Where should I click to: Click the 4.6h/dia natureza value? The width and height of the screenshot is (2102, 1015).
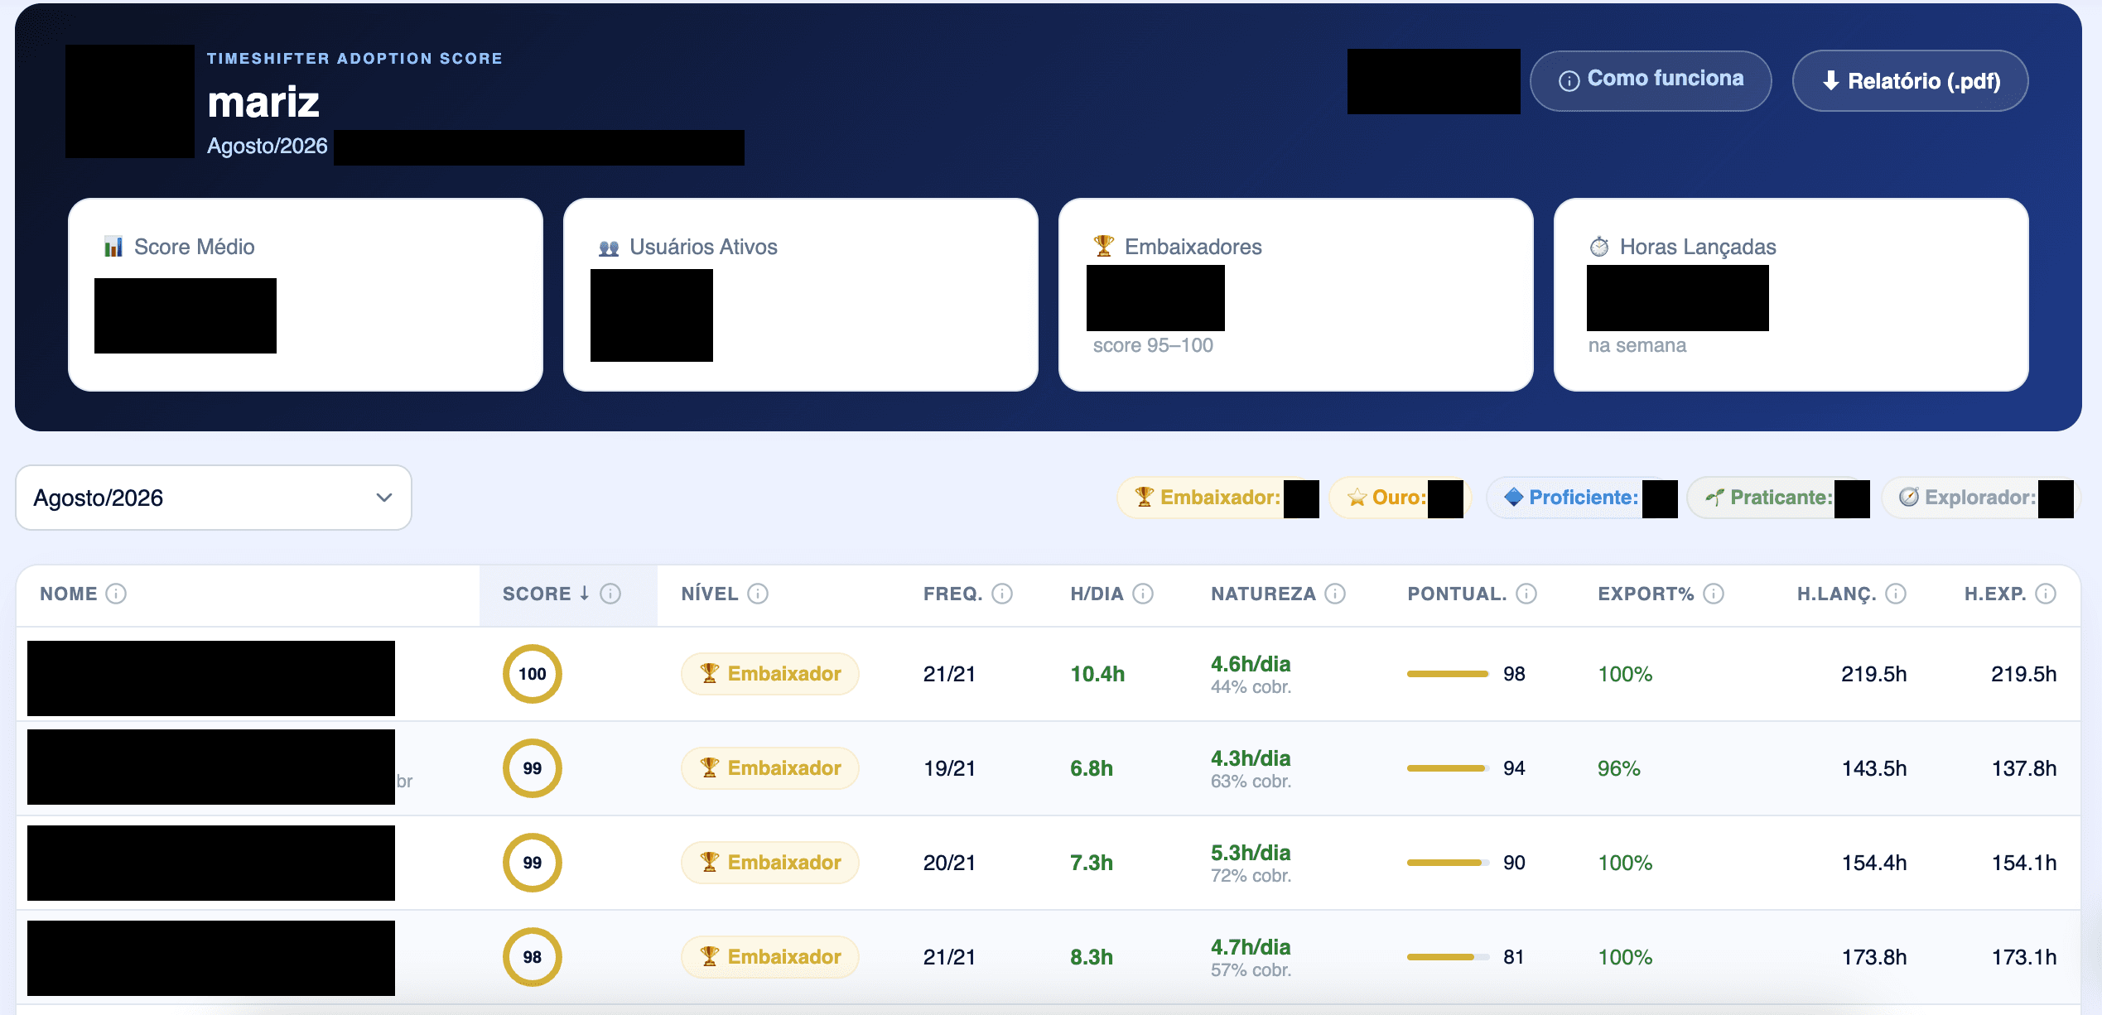click(1251, 664)
